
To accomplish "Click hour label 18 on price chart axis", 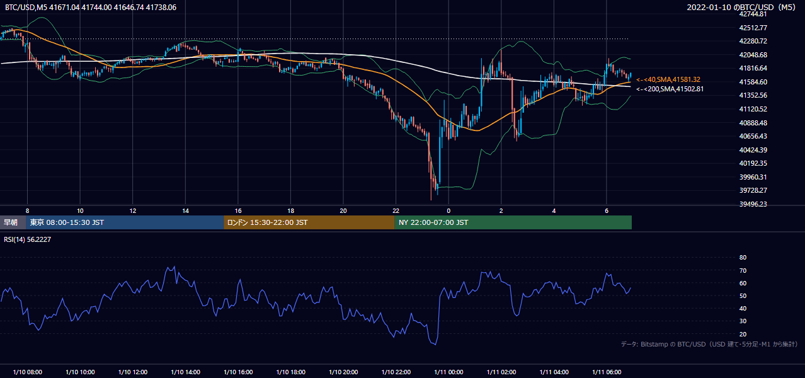I will pyautogui.click(x=290, y=210).
